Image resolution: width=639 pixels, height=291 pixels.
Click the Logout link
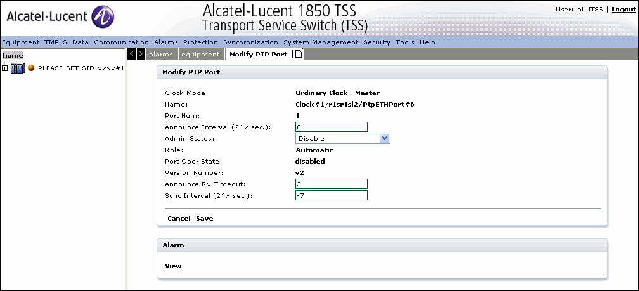pyautogui.click(x=624, y=9)
